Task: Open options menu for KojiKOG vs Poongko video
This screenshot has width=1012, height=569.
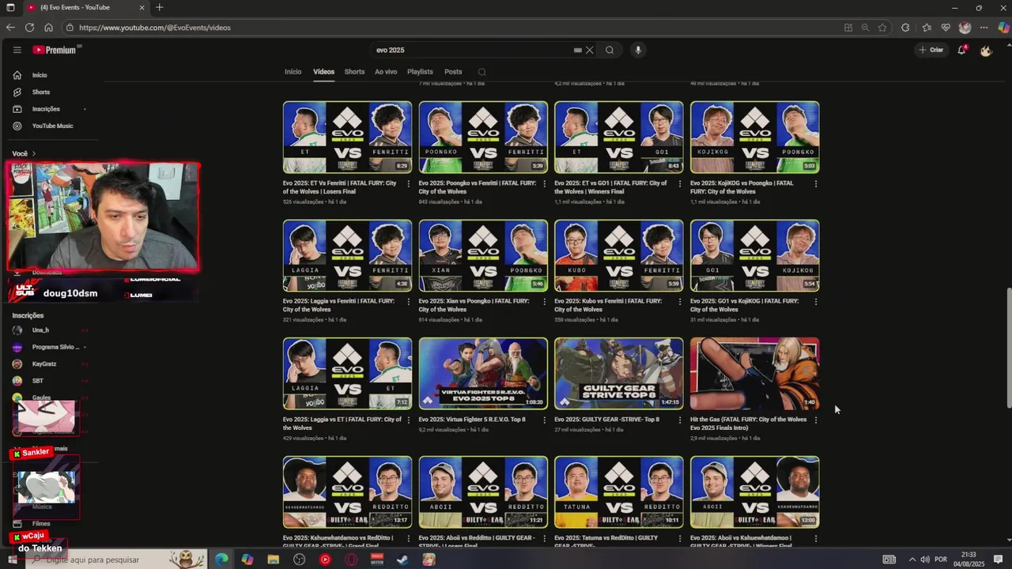Action: click(x=815, y=183)
